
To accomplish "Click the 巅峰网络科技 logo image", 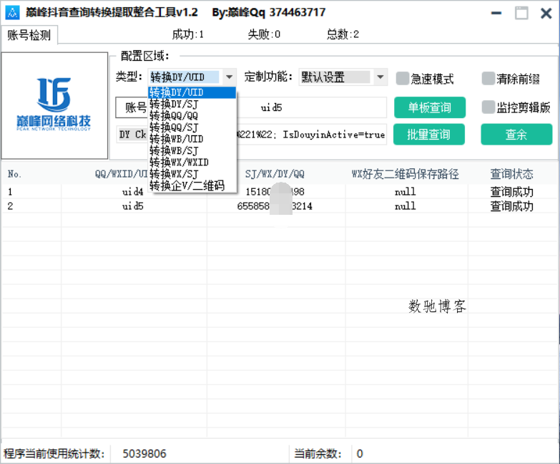I will tap(54, 105).
